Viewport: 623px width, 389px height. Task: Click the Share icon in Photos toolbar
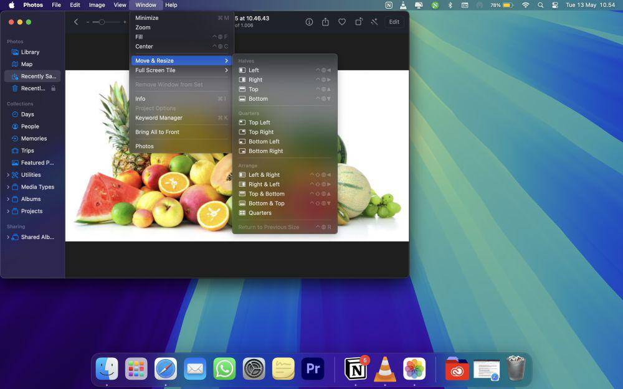point(325,22)
